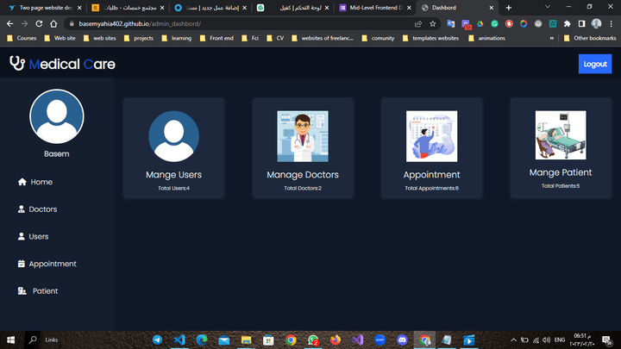Open the Front end bookmark folder
Screen dimensions: 621x349
[216, 39]
